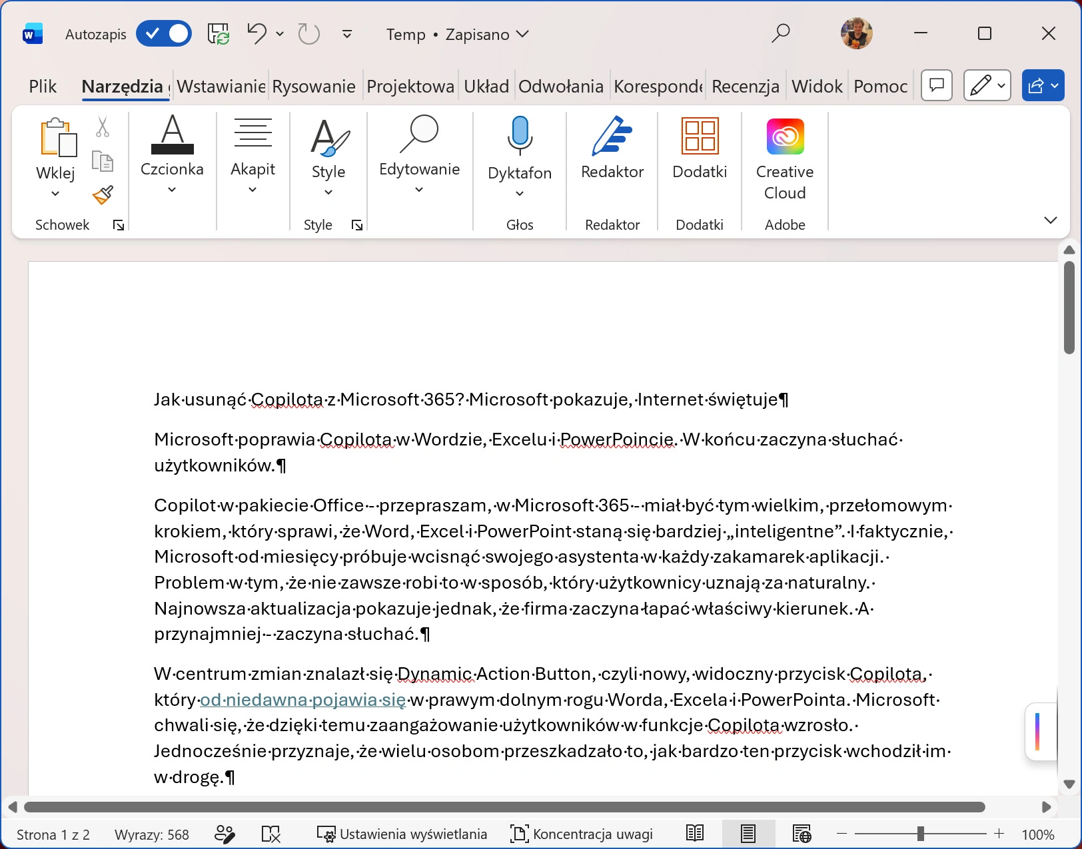Collapse the ribbon with the chevron
The width and height of the screenshot is (1082, 849).
[1051, 220]
